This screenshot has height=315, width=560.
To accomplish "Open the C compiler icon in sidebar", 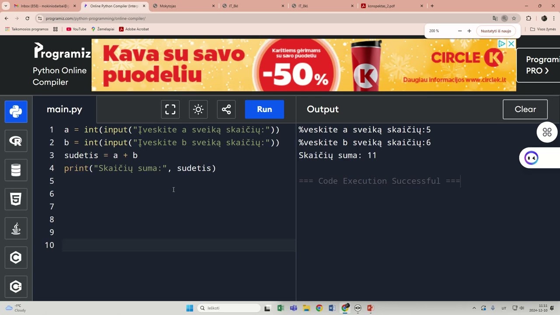I will 16,258.
